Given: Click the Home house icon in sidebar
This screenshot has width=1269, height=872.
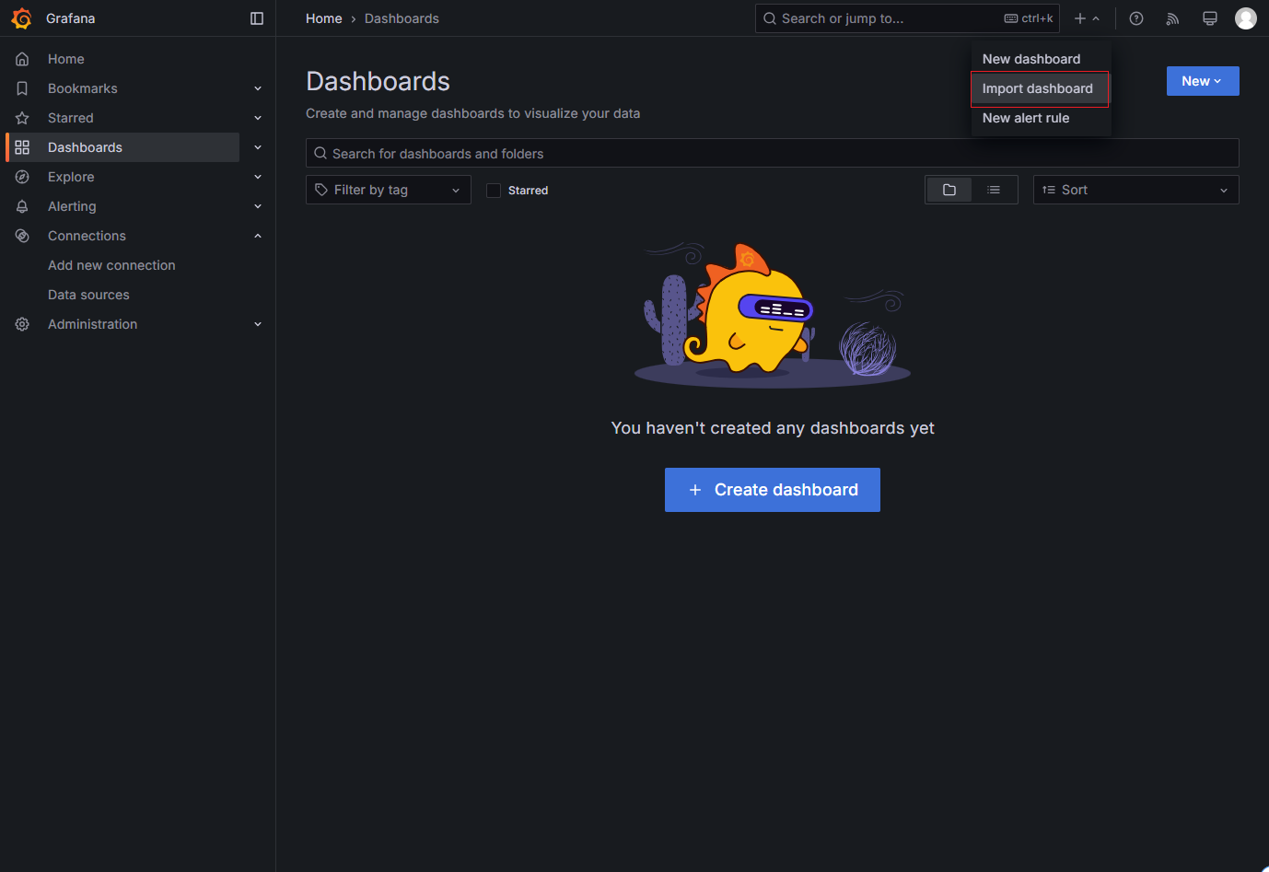Looking at the screenshot, I should [22, 59].
